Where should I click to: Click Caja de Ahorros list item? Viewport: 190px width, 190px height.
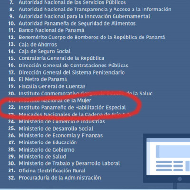click(x=38, y=44)
